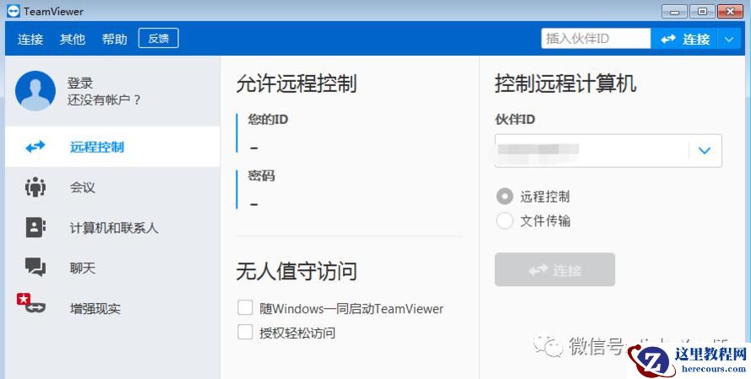Image resolution: width=751 pixels, height=379 pixels.
Task: Click the blue 连接 button in header
Action: [684, 39]
